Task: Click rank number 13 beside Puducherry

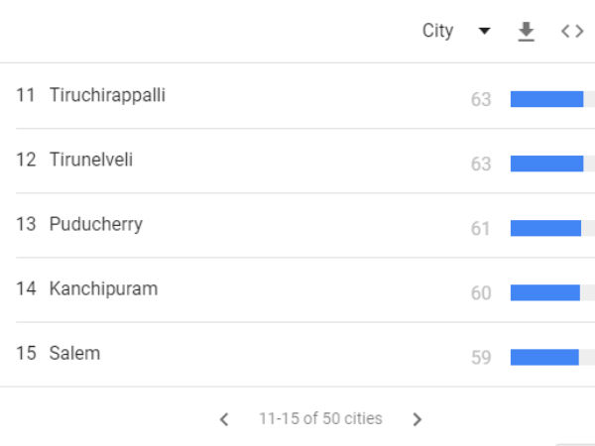Action: click(x=26, y=224)
